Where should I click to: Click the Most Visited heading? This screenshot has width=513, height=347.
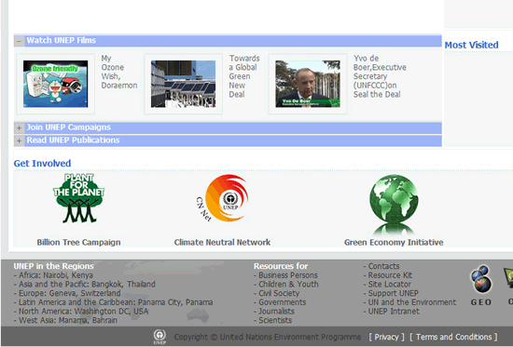tap(471, 45)
